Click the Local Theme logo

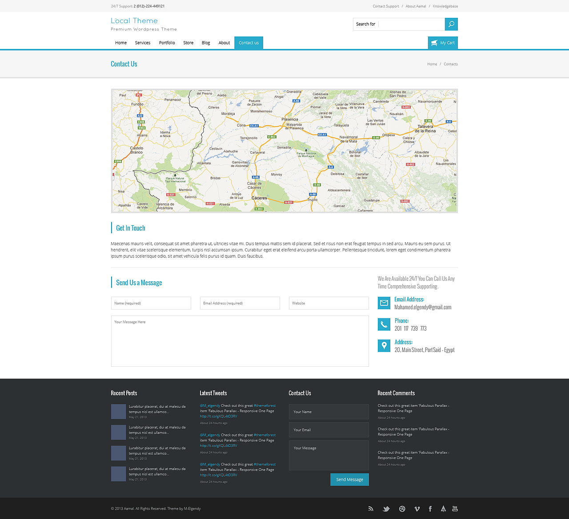coord(134,20)
